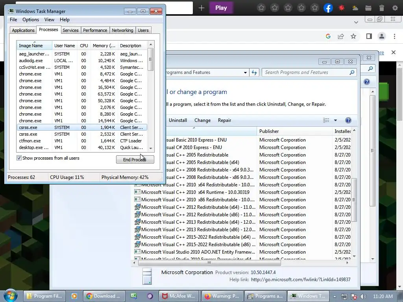Open Chrome three-dot menu
Screen dimensions: 403x302
(394, 36)
